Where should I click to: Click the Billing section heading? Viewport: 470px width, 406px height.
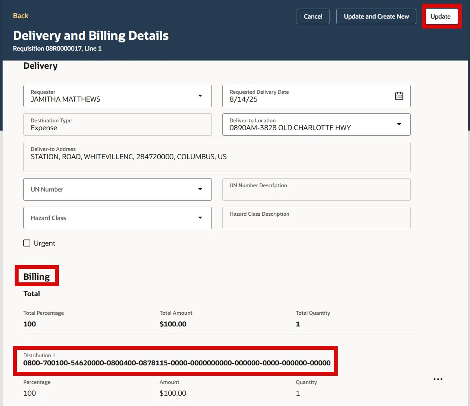coord(37,277)
